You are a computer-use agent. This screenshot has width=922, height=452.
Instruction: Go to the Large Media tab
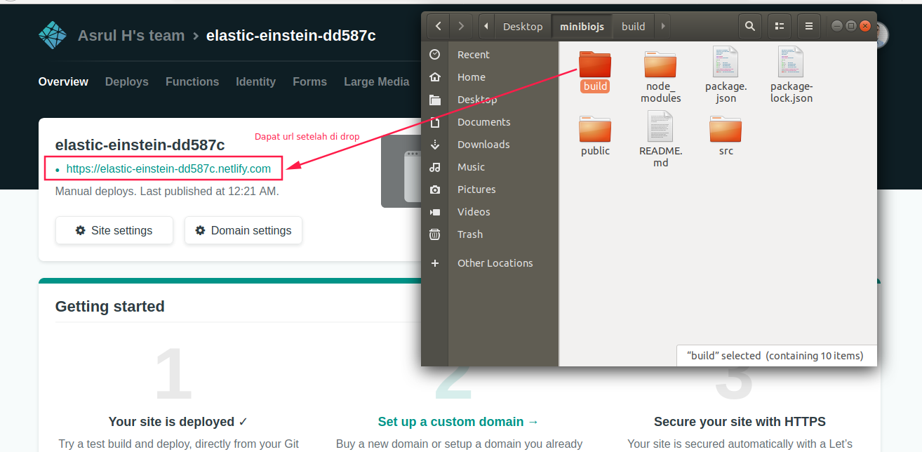point(376,82)
